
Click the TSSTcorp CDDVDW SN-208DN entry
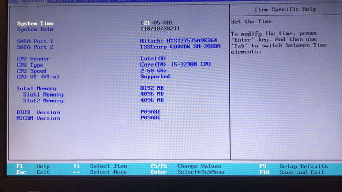pyautogui.click(x=180, y=46)
